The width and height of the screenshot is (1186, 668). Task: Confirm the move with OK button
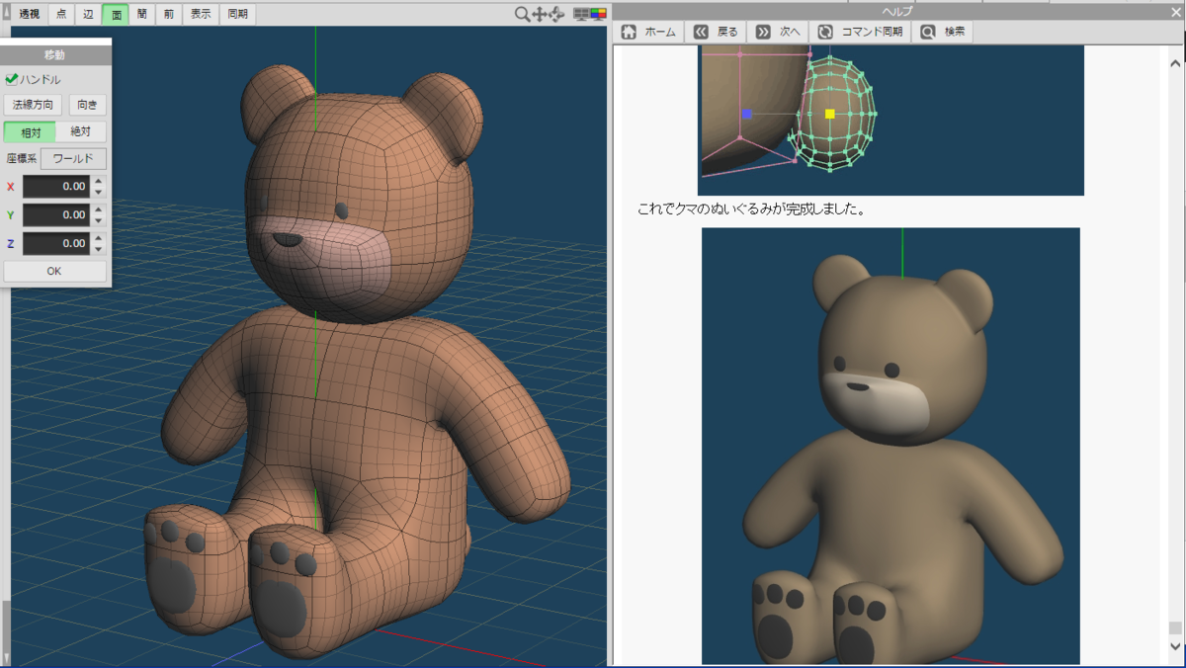click(x=54, y=271)
